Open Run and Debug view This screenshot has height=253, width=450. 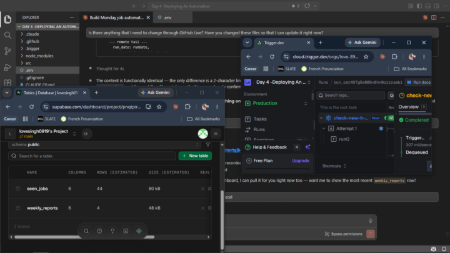[7, 67]
